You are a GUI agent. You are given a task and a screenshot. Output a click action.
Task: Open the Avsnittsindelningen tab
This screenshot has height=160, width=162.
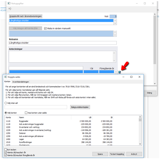click(x=21, y=82)
